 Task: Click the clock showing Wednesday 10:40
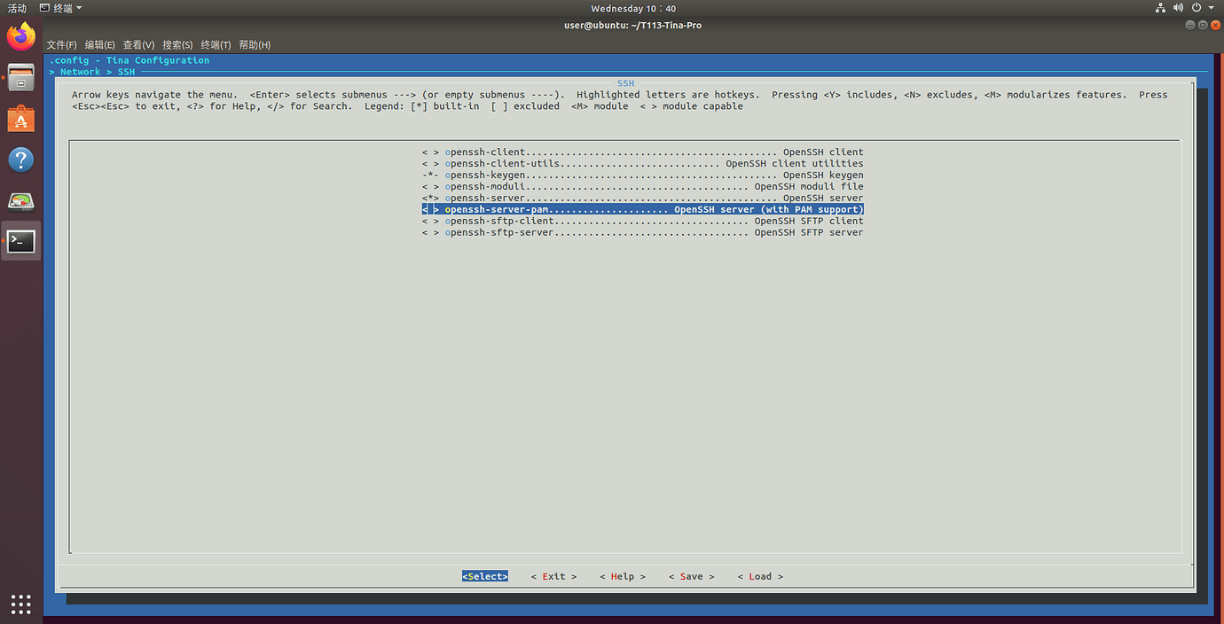(x=632, y=8)
